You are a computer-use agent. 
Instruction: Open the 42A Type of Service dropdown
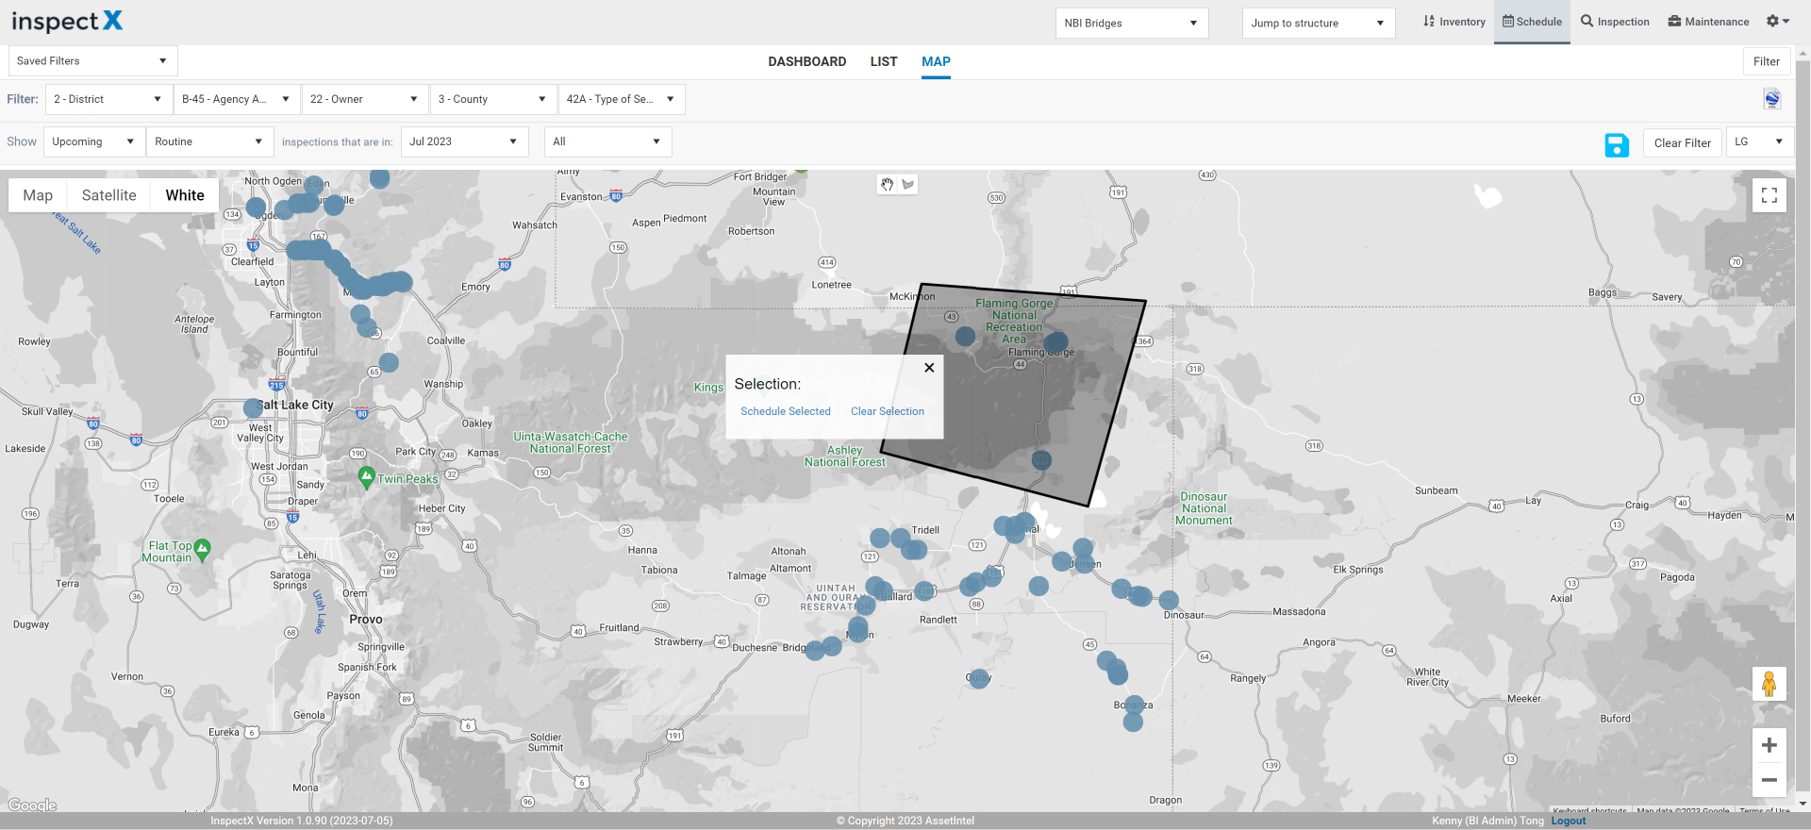pos(622,99)
